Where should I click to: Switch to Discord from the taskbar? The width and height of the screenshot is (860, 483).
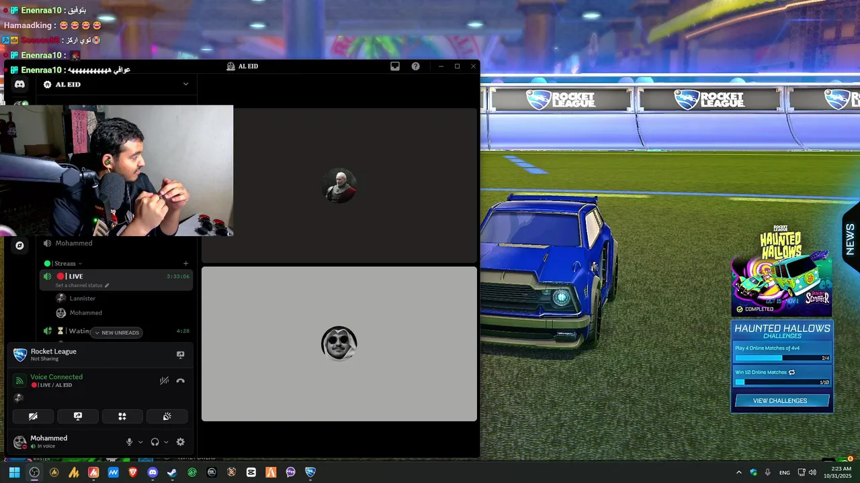point(153,472)
